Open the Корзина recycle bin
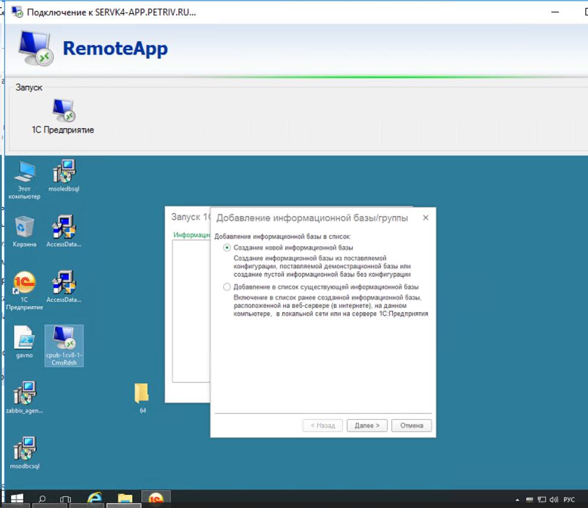588x508 pixels. coord(25,231)
